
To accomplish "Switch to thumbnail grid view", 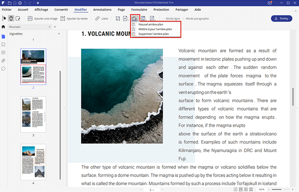I will click(251, 189).
